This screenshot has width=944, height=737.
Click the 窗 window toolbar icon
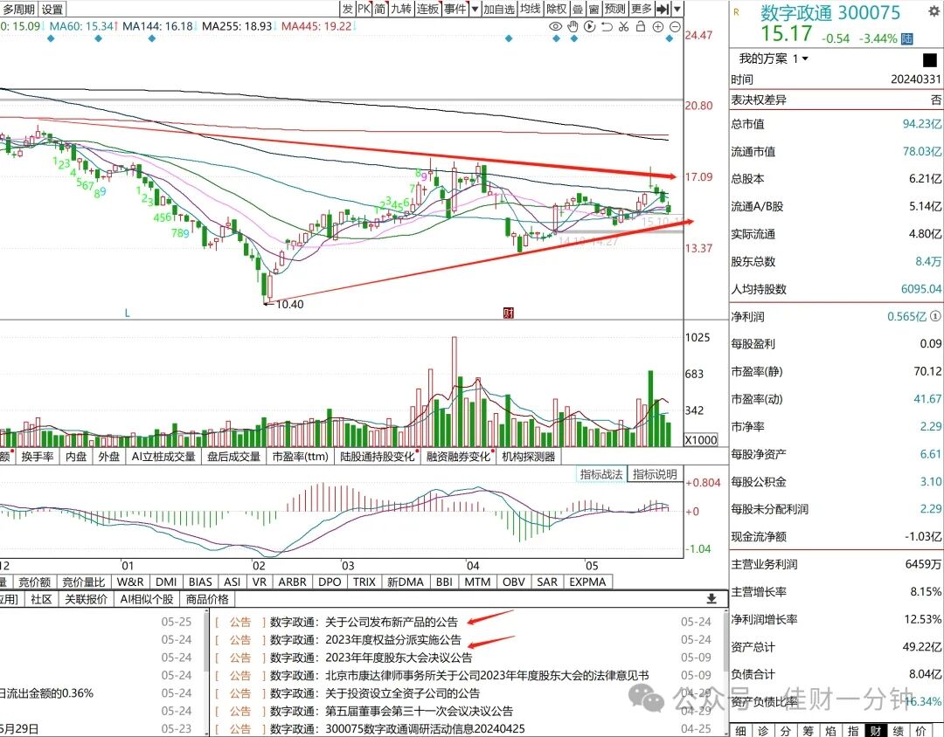pyautogui.click(x=593, y=9)
